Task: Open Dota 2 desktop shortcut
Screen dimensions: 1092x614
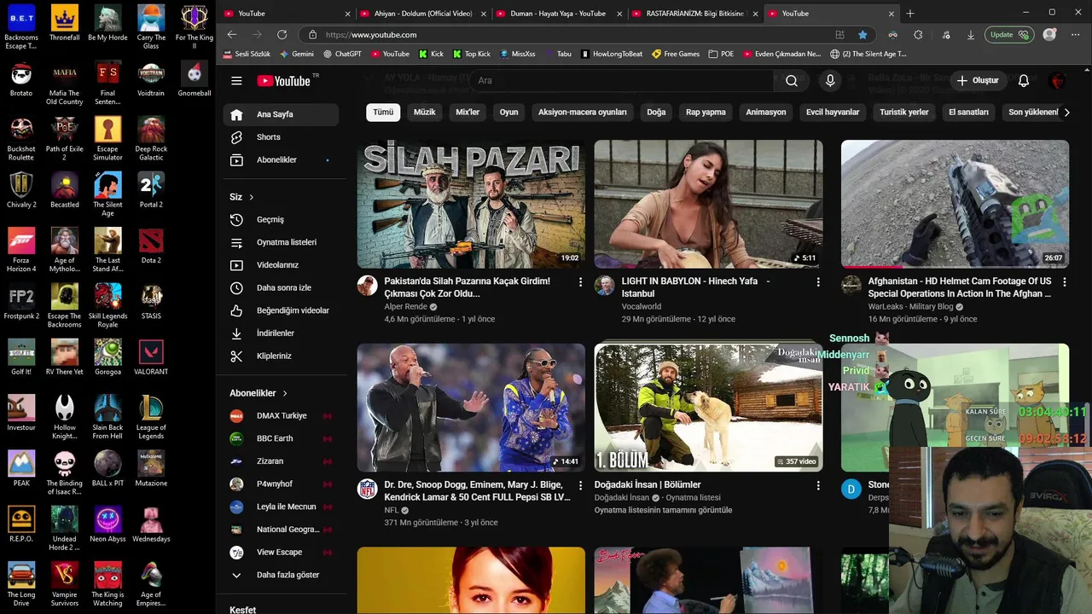Action: (x=151, y=246)
